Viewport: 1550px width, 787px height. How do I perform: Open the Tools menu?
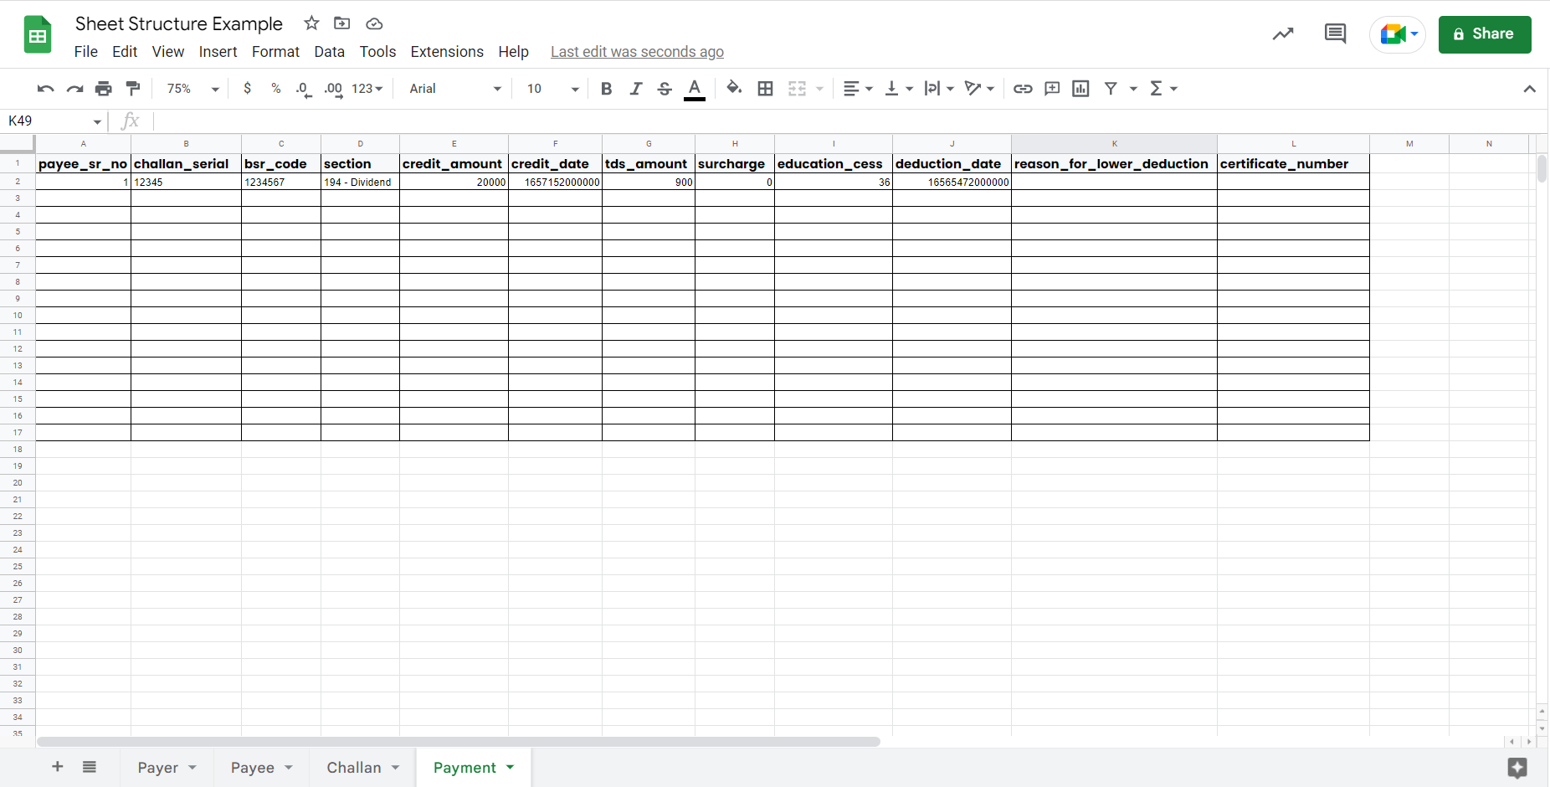[x=377, y=52]
